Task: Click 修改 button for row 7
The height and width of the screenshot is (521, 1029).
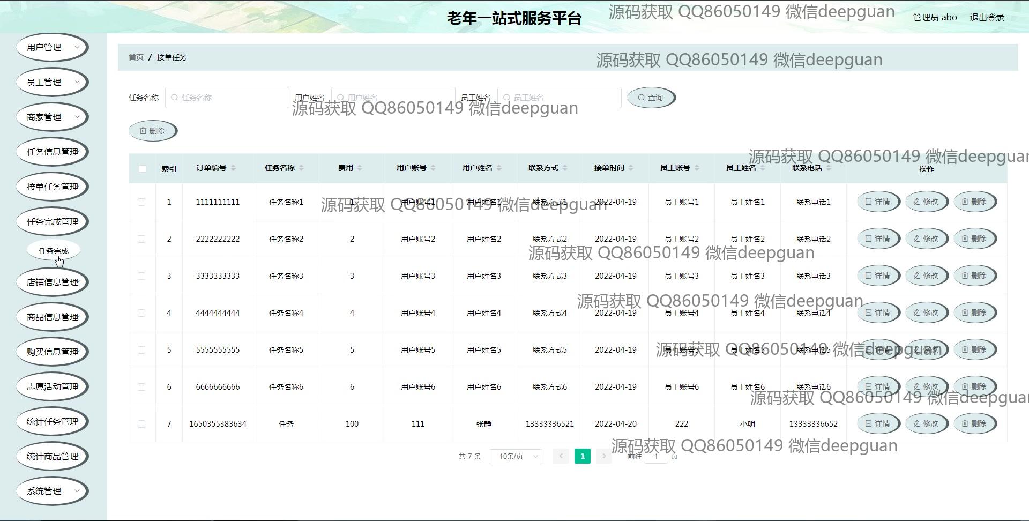Action: click(x=926, y=423)
